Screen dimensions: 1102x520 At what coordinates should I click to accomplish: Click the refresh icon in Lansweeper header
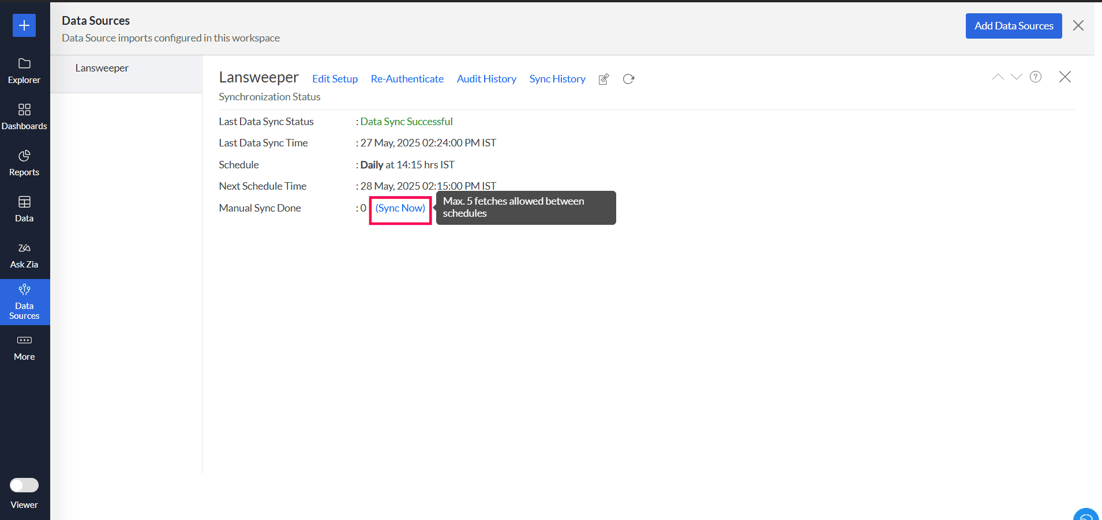628,79
